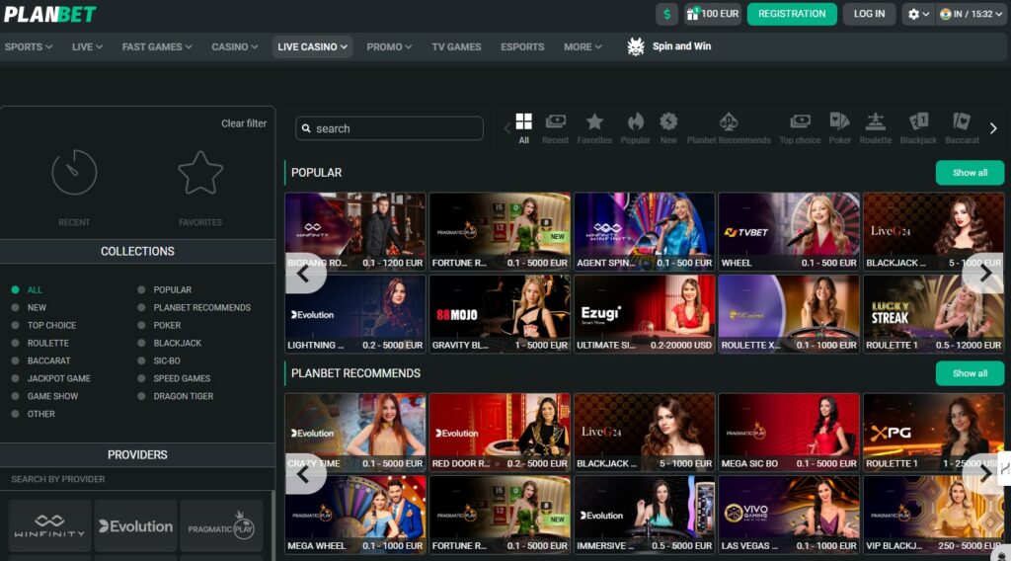Viewport: 1011px width, 561px height.
Task: Focus the Search by provider field
Action: coord(136,479)
